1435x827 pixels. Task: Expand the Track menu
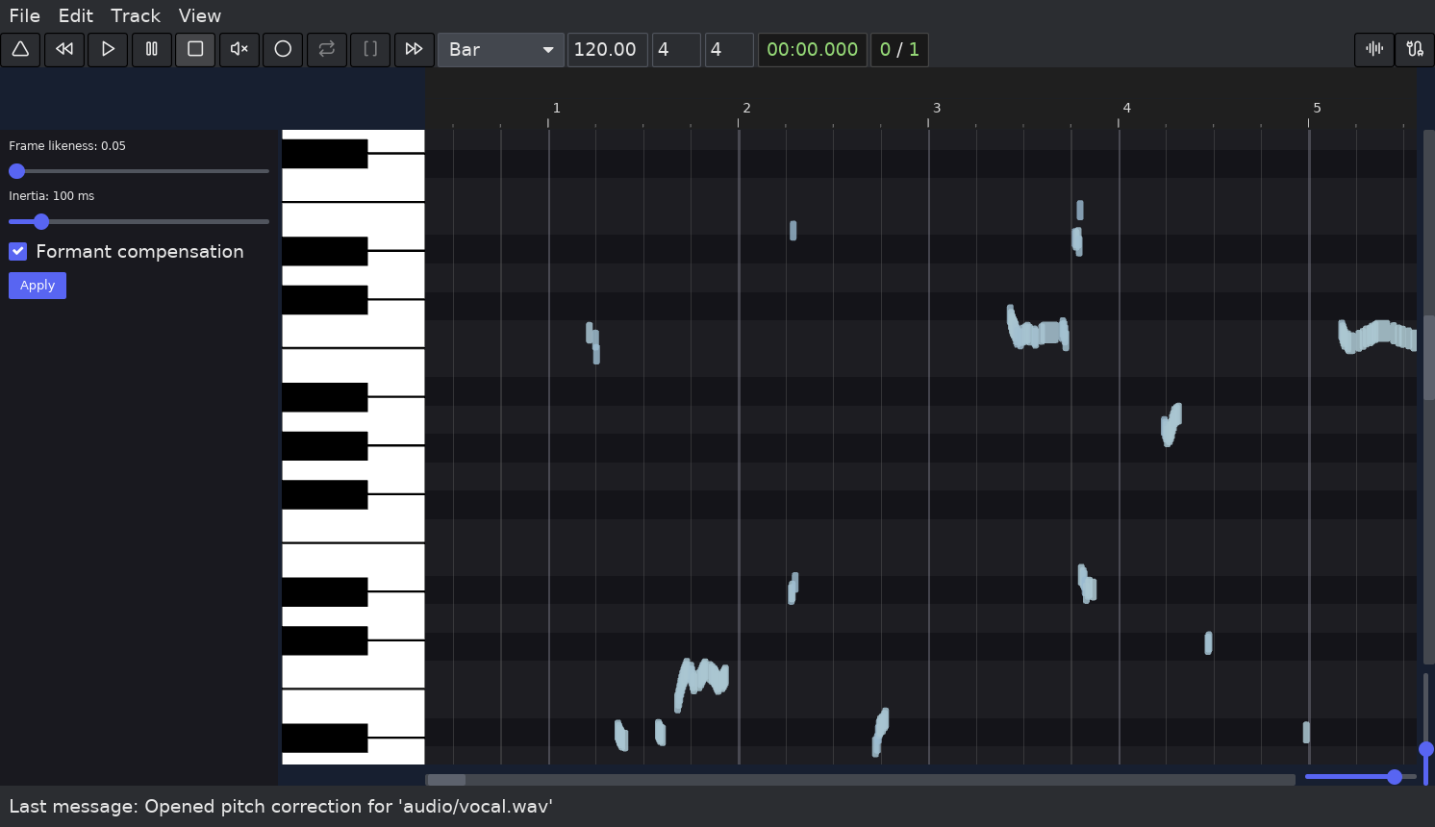point(135,15)
